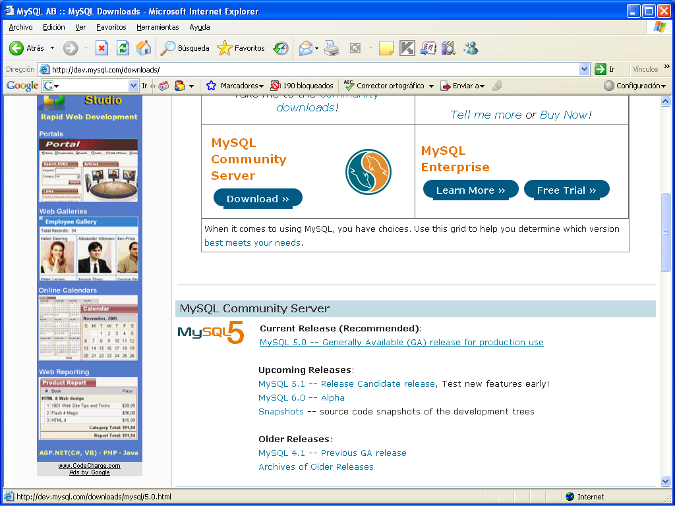Open MySQL 4.1 Previous GA release link

click(332, 453)
